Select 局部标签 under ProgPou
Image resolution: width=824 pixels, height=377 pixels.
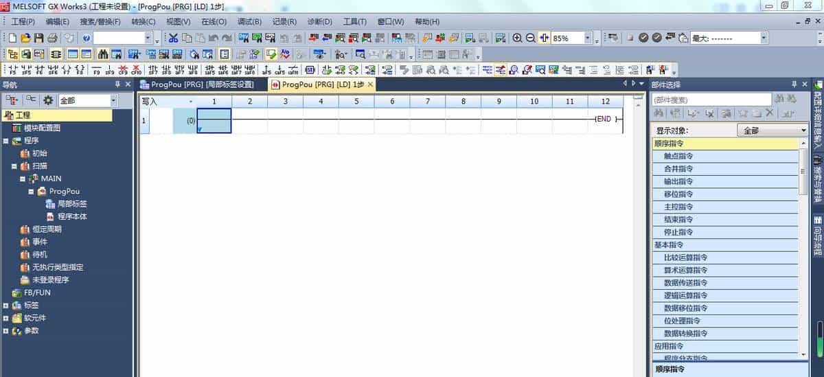[71, 204]
